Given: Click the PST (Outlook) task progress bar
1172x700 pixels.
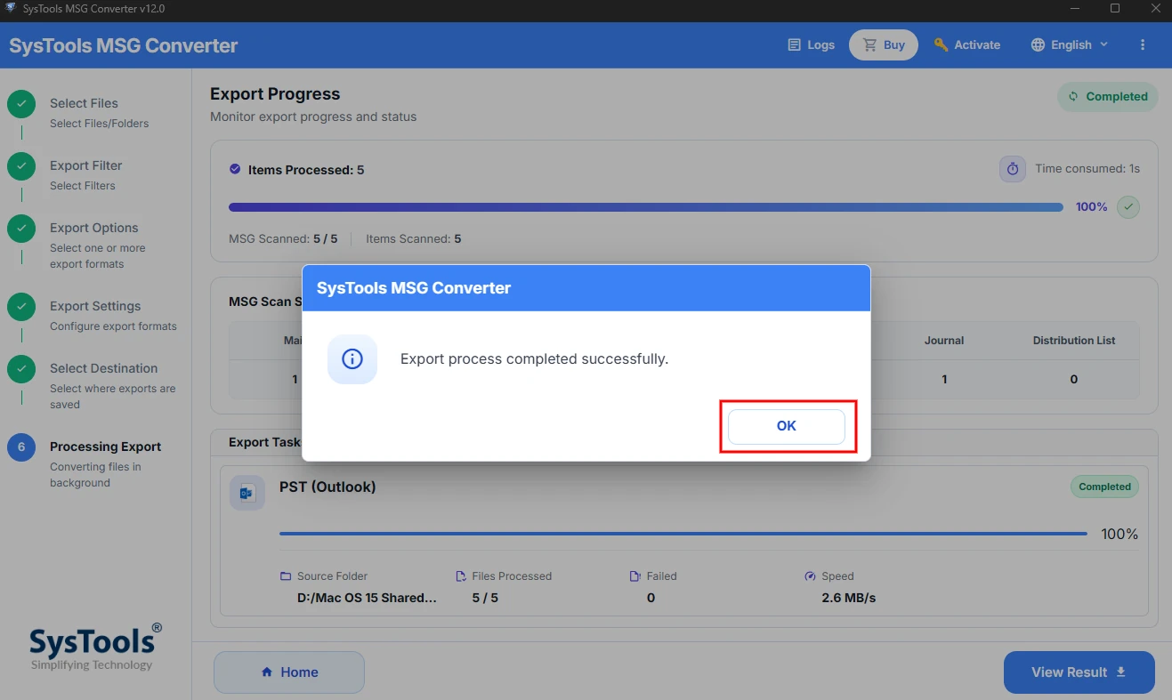Looking at the screenshot, I should (683, 534).
